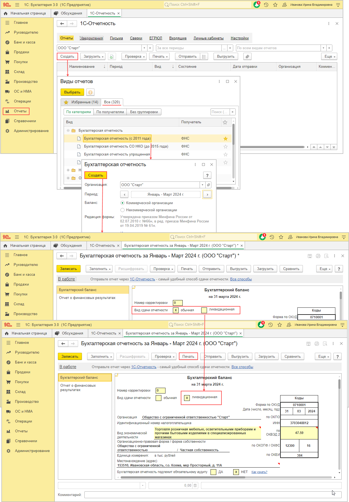Click the print preview icon in the bottommost report window
349x502 pixels.
325,344
